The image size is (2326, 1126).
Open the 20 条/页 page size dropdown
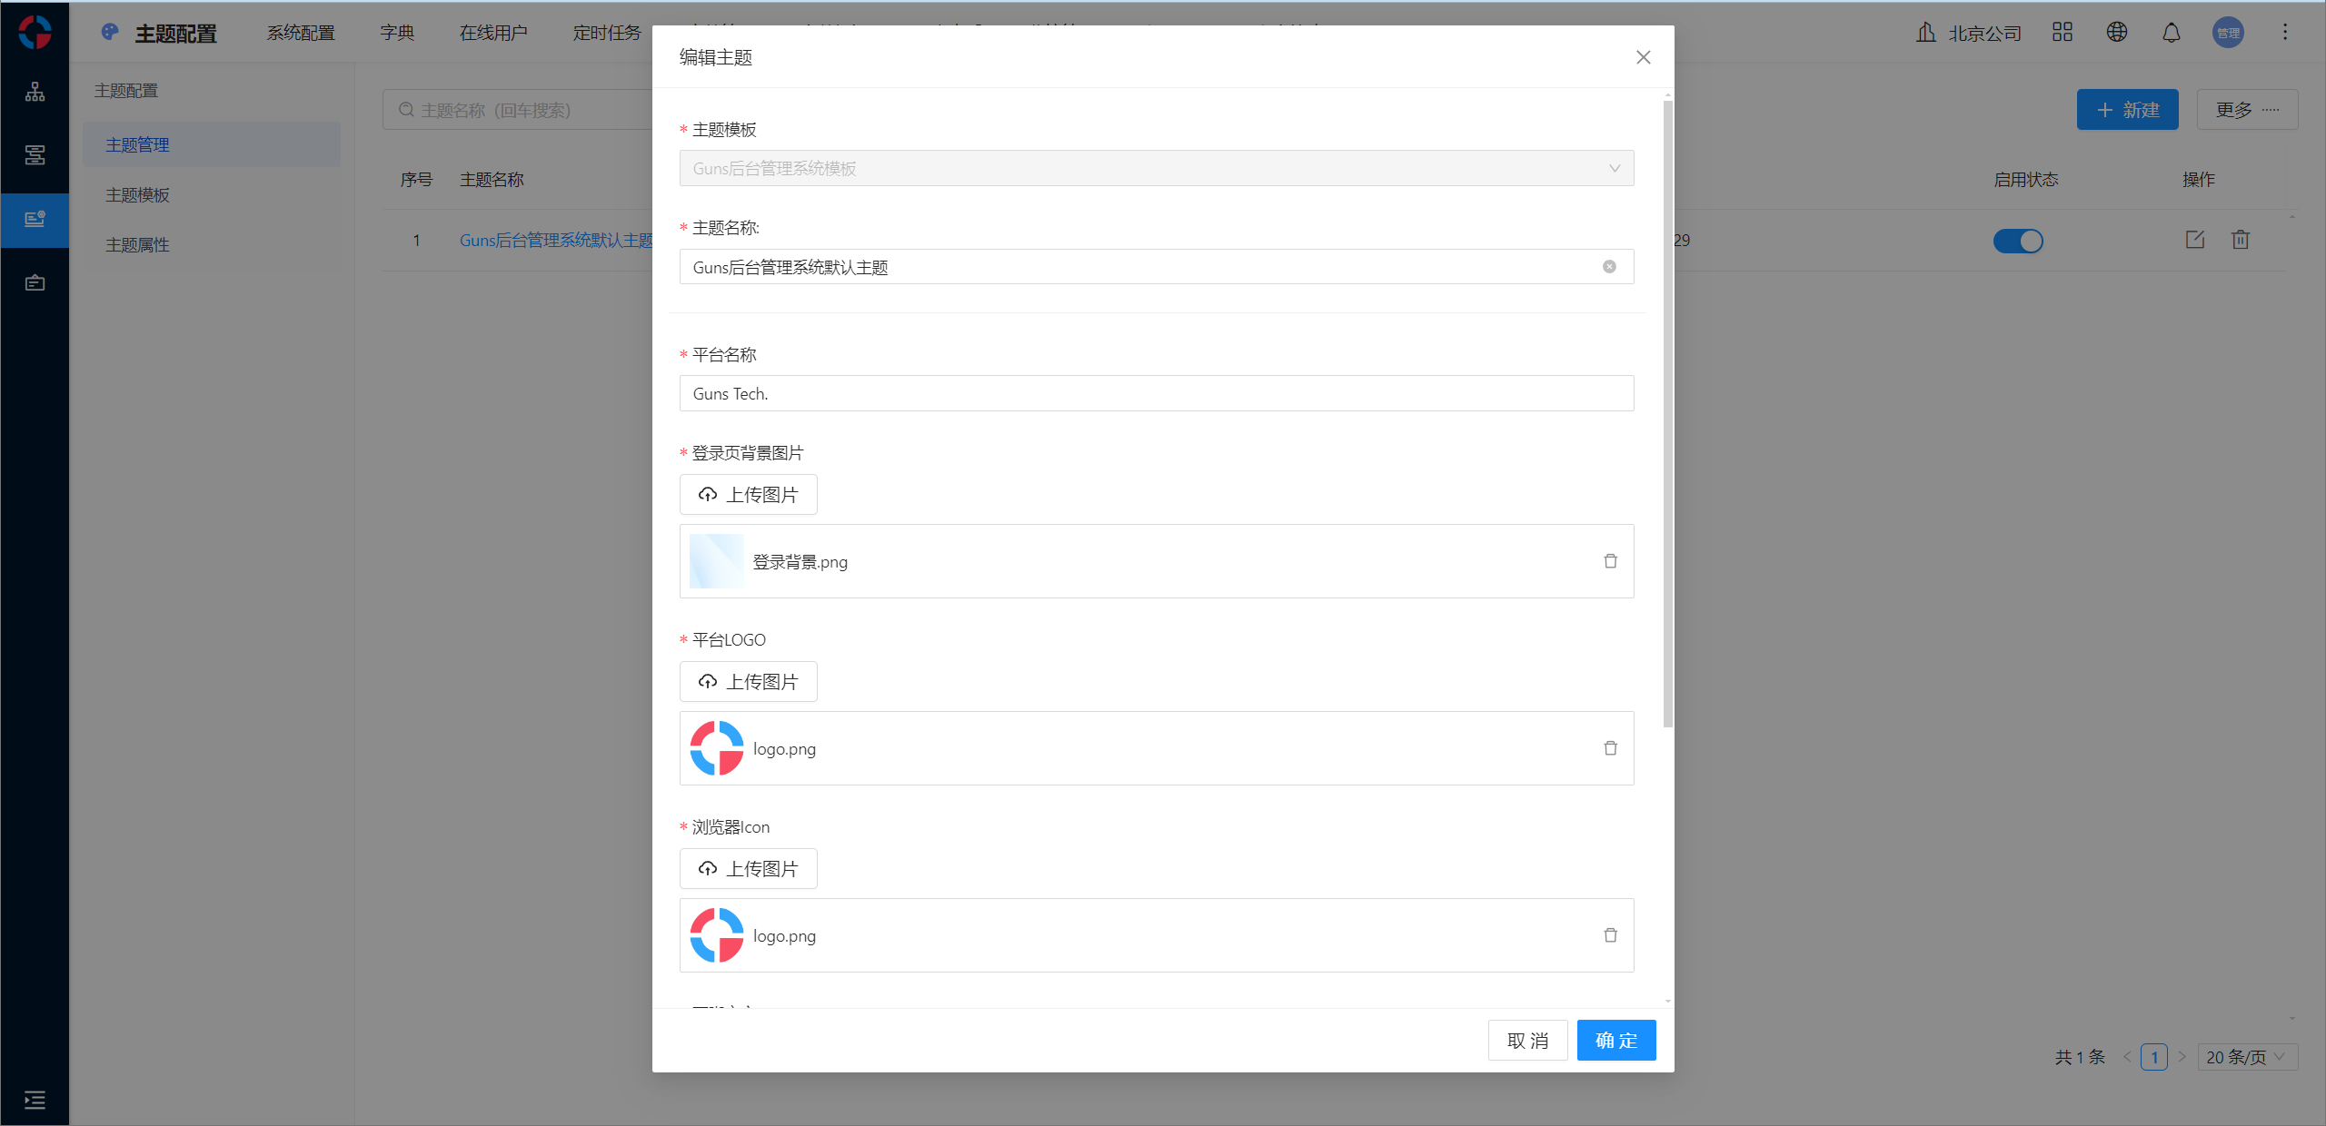2246,1057
